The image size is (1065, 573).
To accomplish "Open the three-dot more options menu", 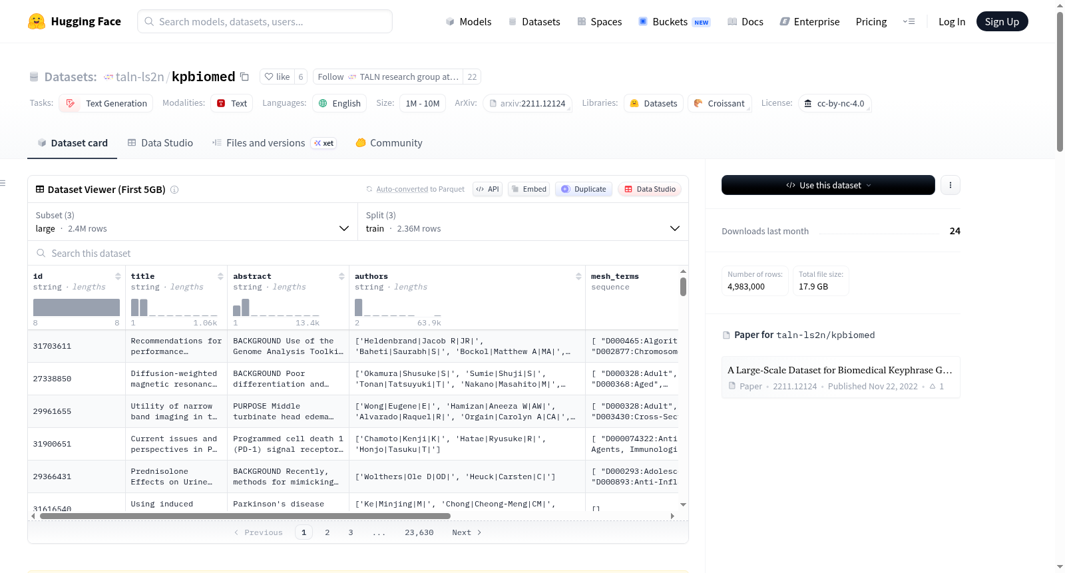I will [951, 185].
